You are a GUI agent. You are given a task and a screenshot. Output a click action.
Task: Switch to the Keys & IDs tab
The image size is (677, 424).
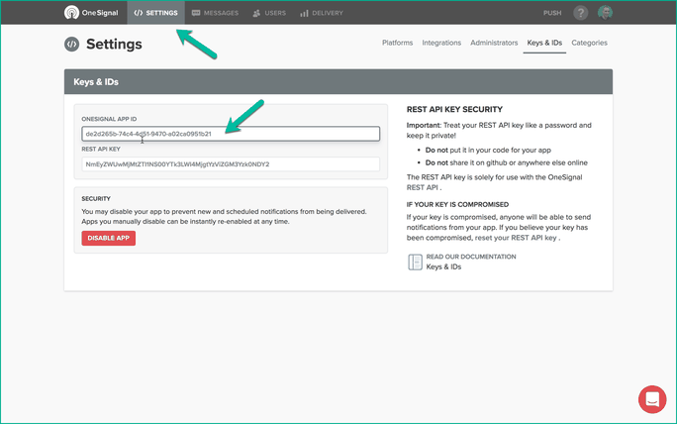544,43
